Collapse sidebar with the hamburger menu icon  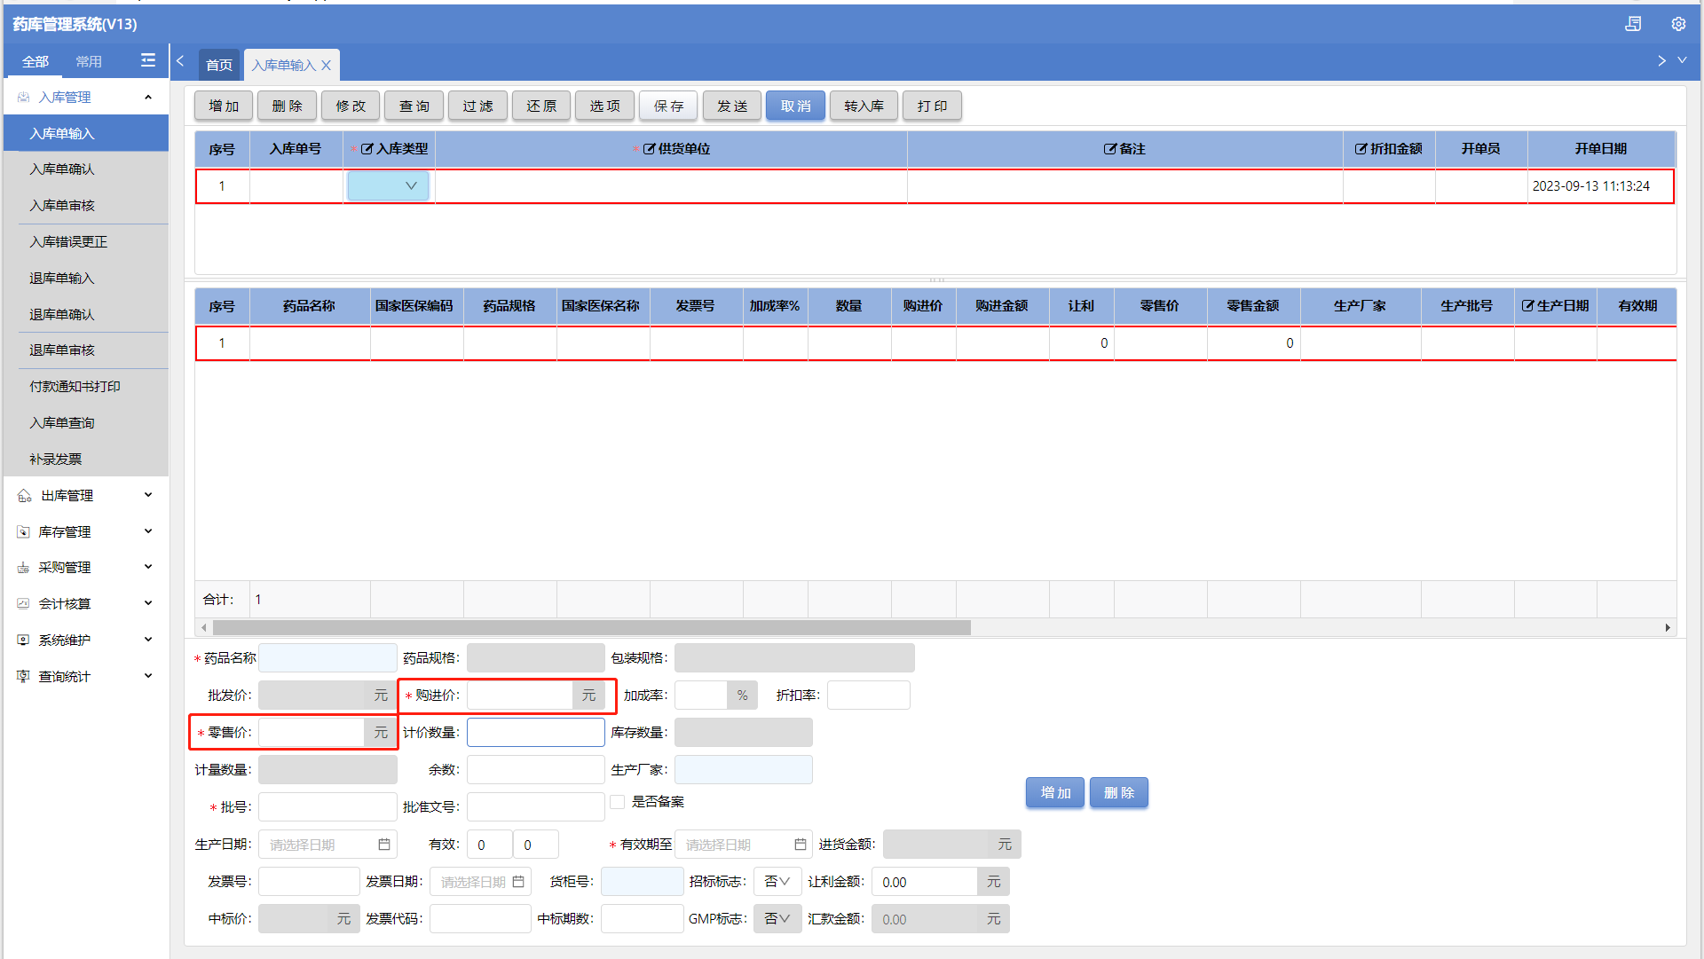click(148, 60)
